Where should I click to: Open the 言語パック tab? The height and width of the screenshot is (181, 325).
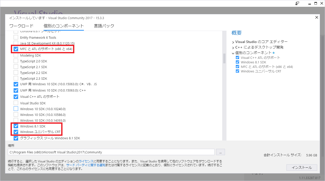click(104, 26)
